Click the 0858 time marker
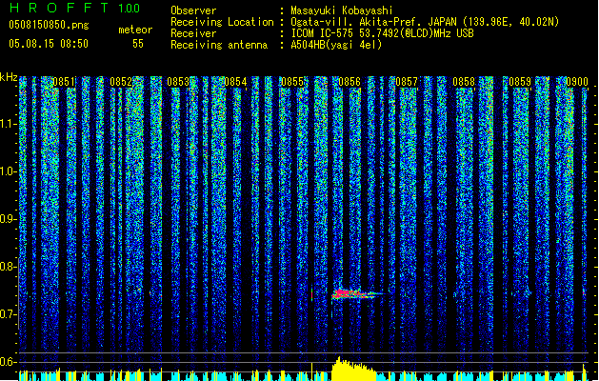599x381 pixels. point(464,82)
